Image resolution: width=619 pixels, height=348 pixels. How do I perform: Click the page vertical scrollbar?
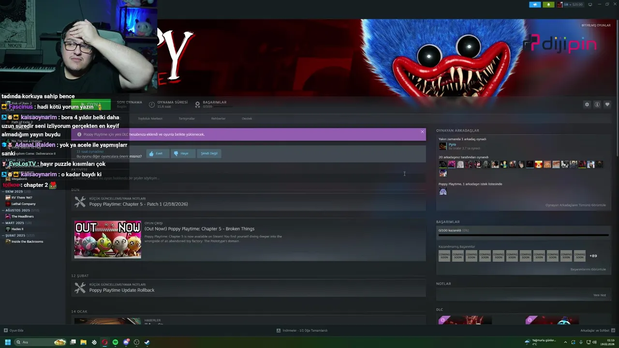coord(617,87)
